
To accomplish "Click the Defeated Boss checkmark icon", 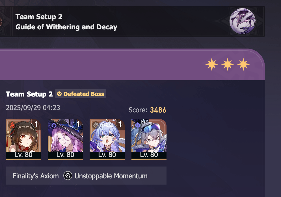I will pos(59,94).
